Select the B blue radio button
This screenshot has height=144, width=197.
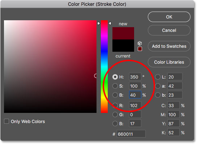(115, 124)
